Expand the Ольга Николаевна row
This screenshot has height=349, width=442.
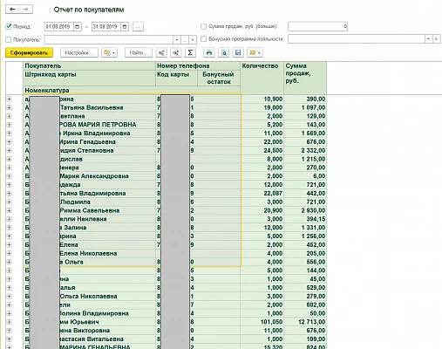coord(10,296)
